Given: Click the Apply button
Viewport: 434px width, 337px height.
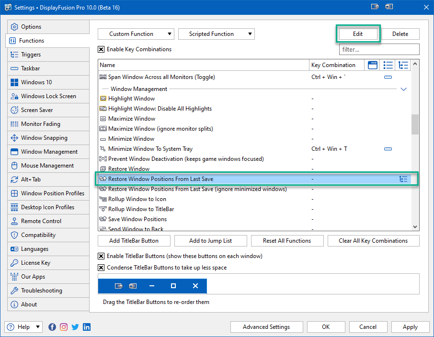Looking at the screenshot, I should click(410, 327).
